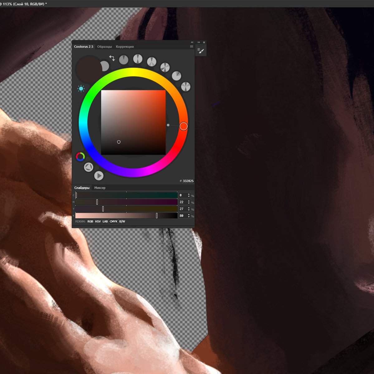
Task: Switch to the triangle picker shape icon
Action: click(89, 167)
